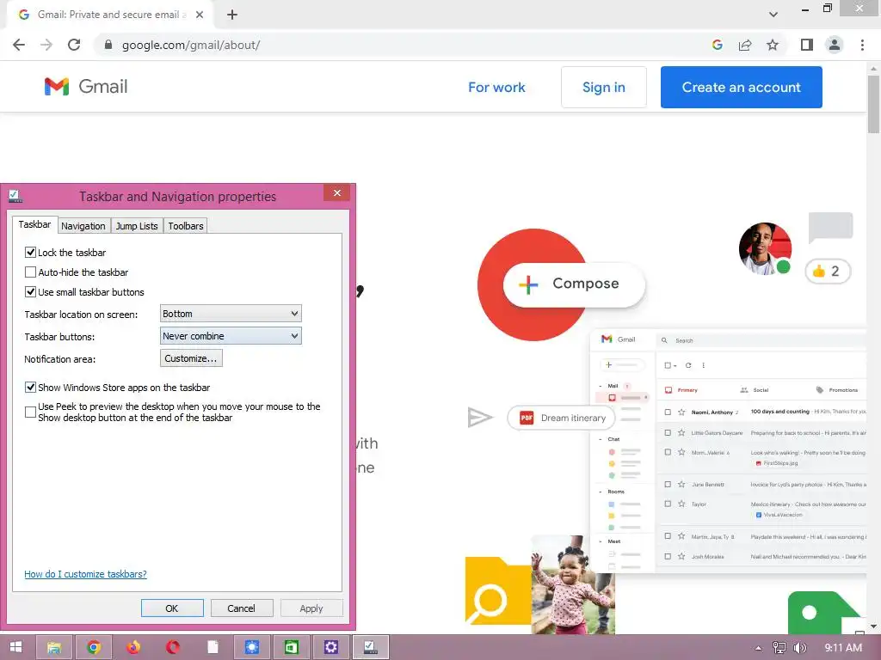Enable Auto-hide the taskbar
The width and height of the screenshot is (881, 660).
30,272
